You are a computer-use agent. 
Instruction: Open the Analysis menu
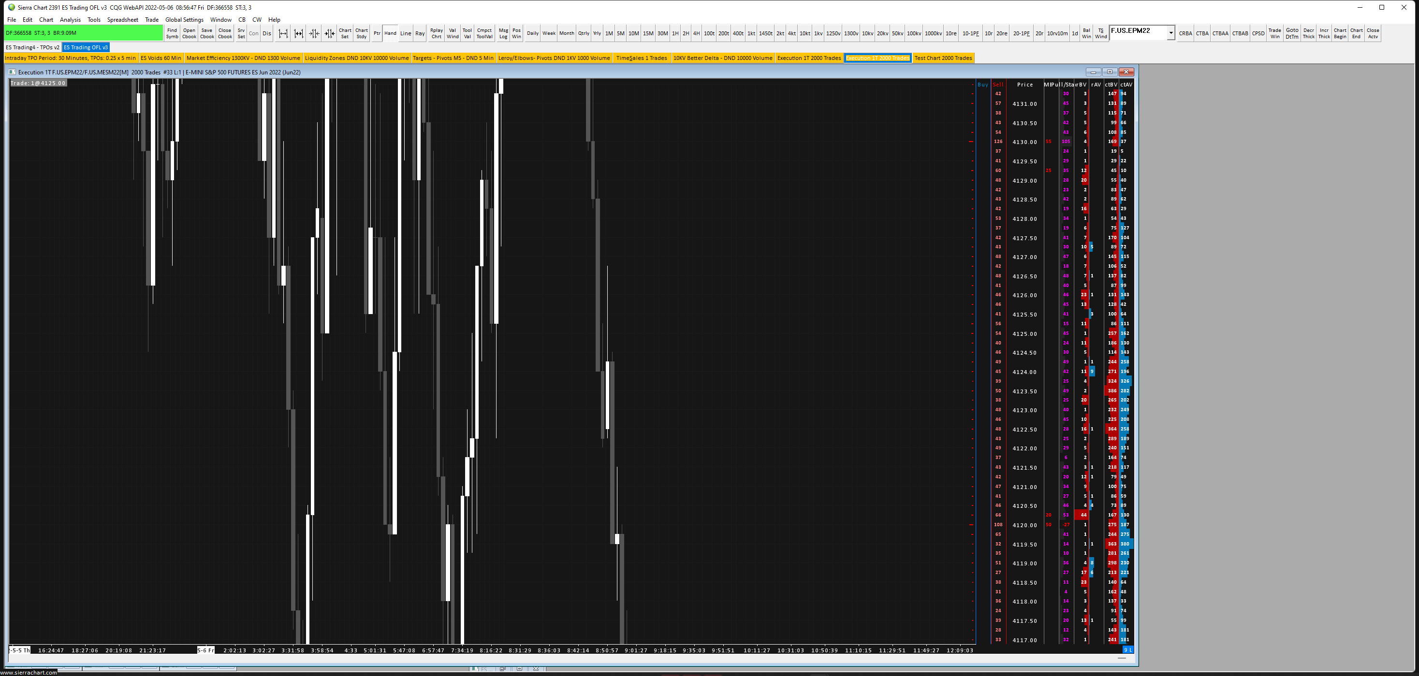pyautogui.click(x=70, y=20)
